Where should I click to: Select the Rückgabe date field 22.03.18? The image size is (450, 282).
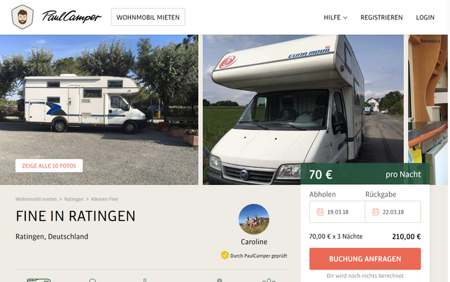[393, 212]
